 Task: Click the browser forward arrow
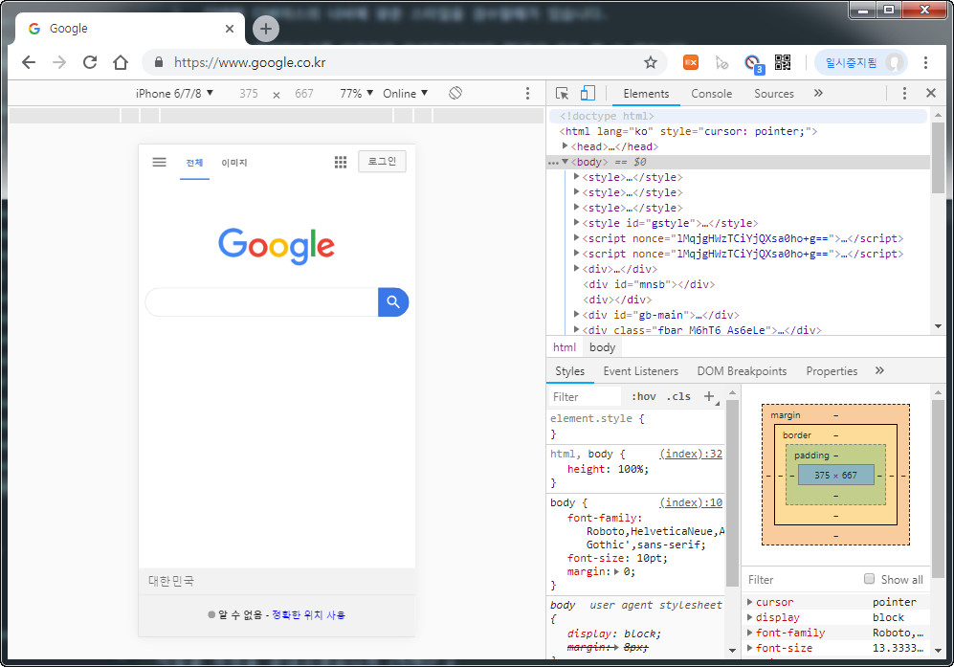pos(59,62)
